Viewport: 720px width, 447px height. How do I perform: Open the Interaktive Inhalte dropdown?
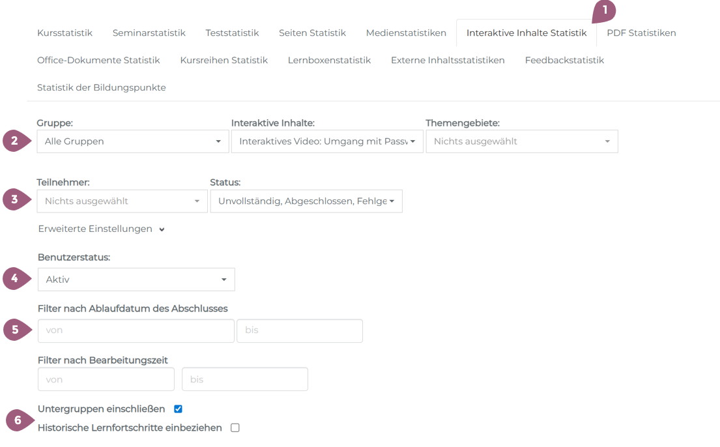(327, 141)
